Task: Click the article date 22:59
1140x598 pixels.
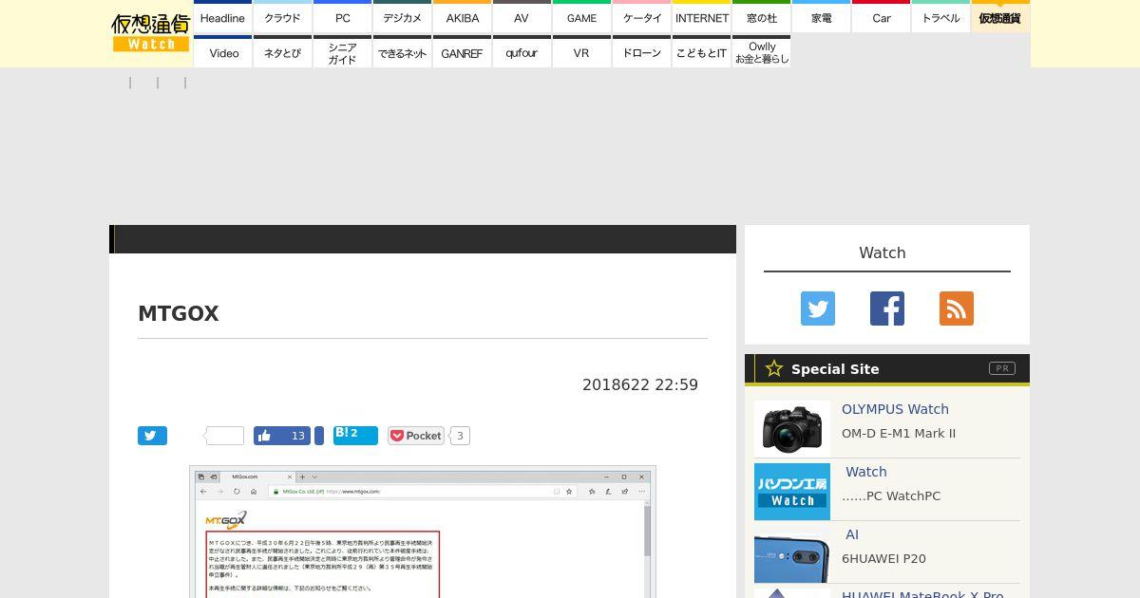Action: coord(640,384)
